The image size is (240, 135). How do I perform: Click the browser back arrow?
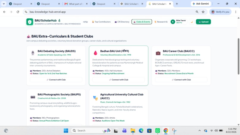[x=4, y=12]
